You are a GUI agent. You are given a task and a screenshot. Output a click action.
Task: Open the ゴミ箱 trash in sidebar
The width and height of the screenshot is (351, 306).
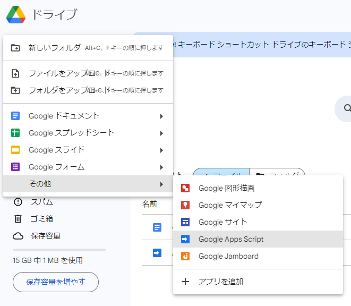click(41, 218)
